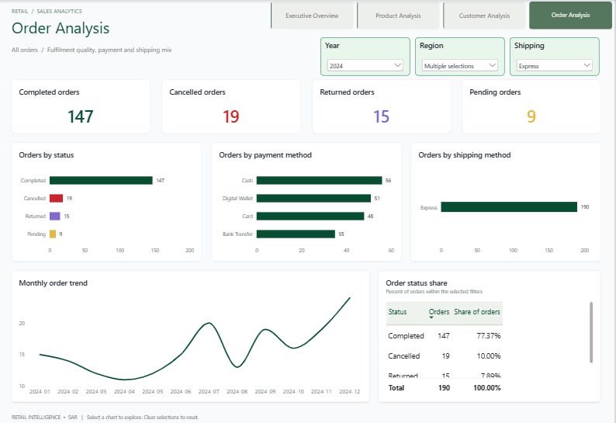The height and width of the screenshot is (423, 616).
Task: Click the Order Analysis page heading
Action: point(61,28)
